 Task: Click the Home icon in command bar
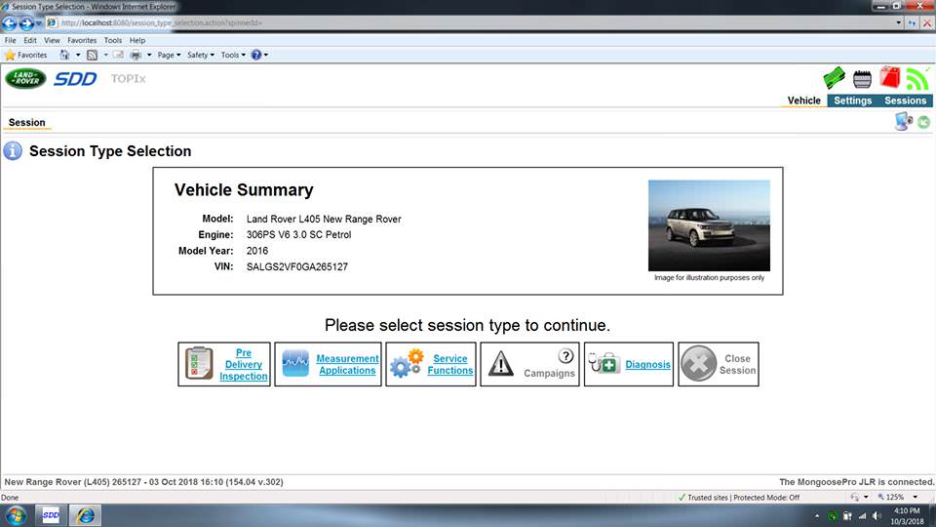pyautogui.click(x=64, y=55)
